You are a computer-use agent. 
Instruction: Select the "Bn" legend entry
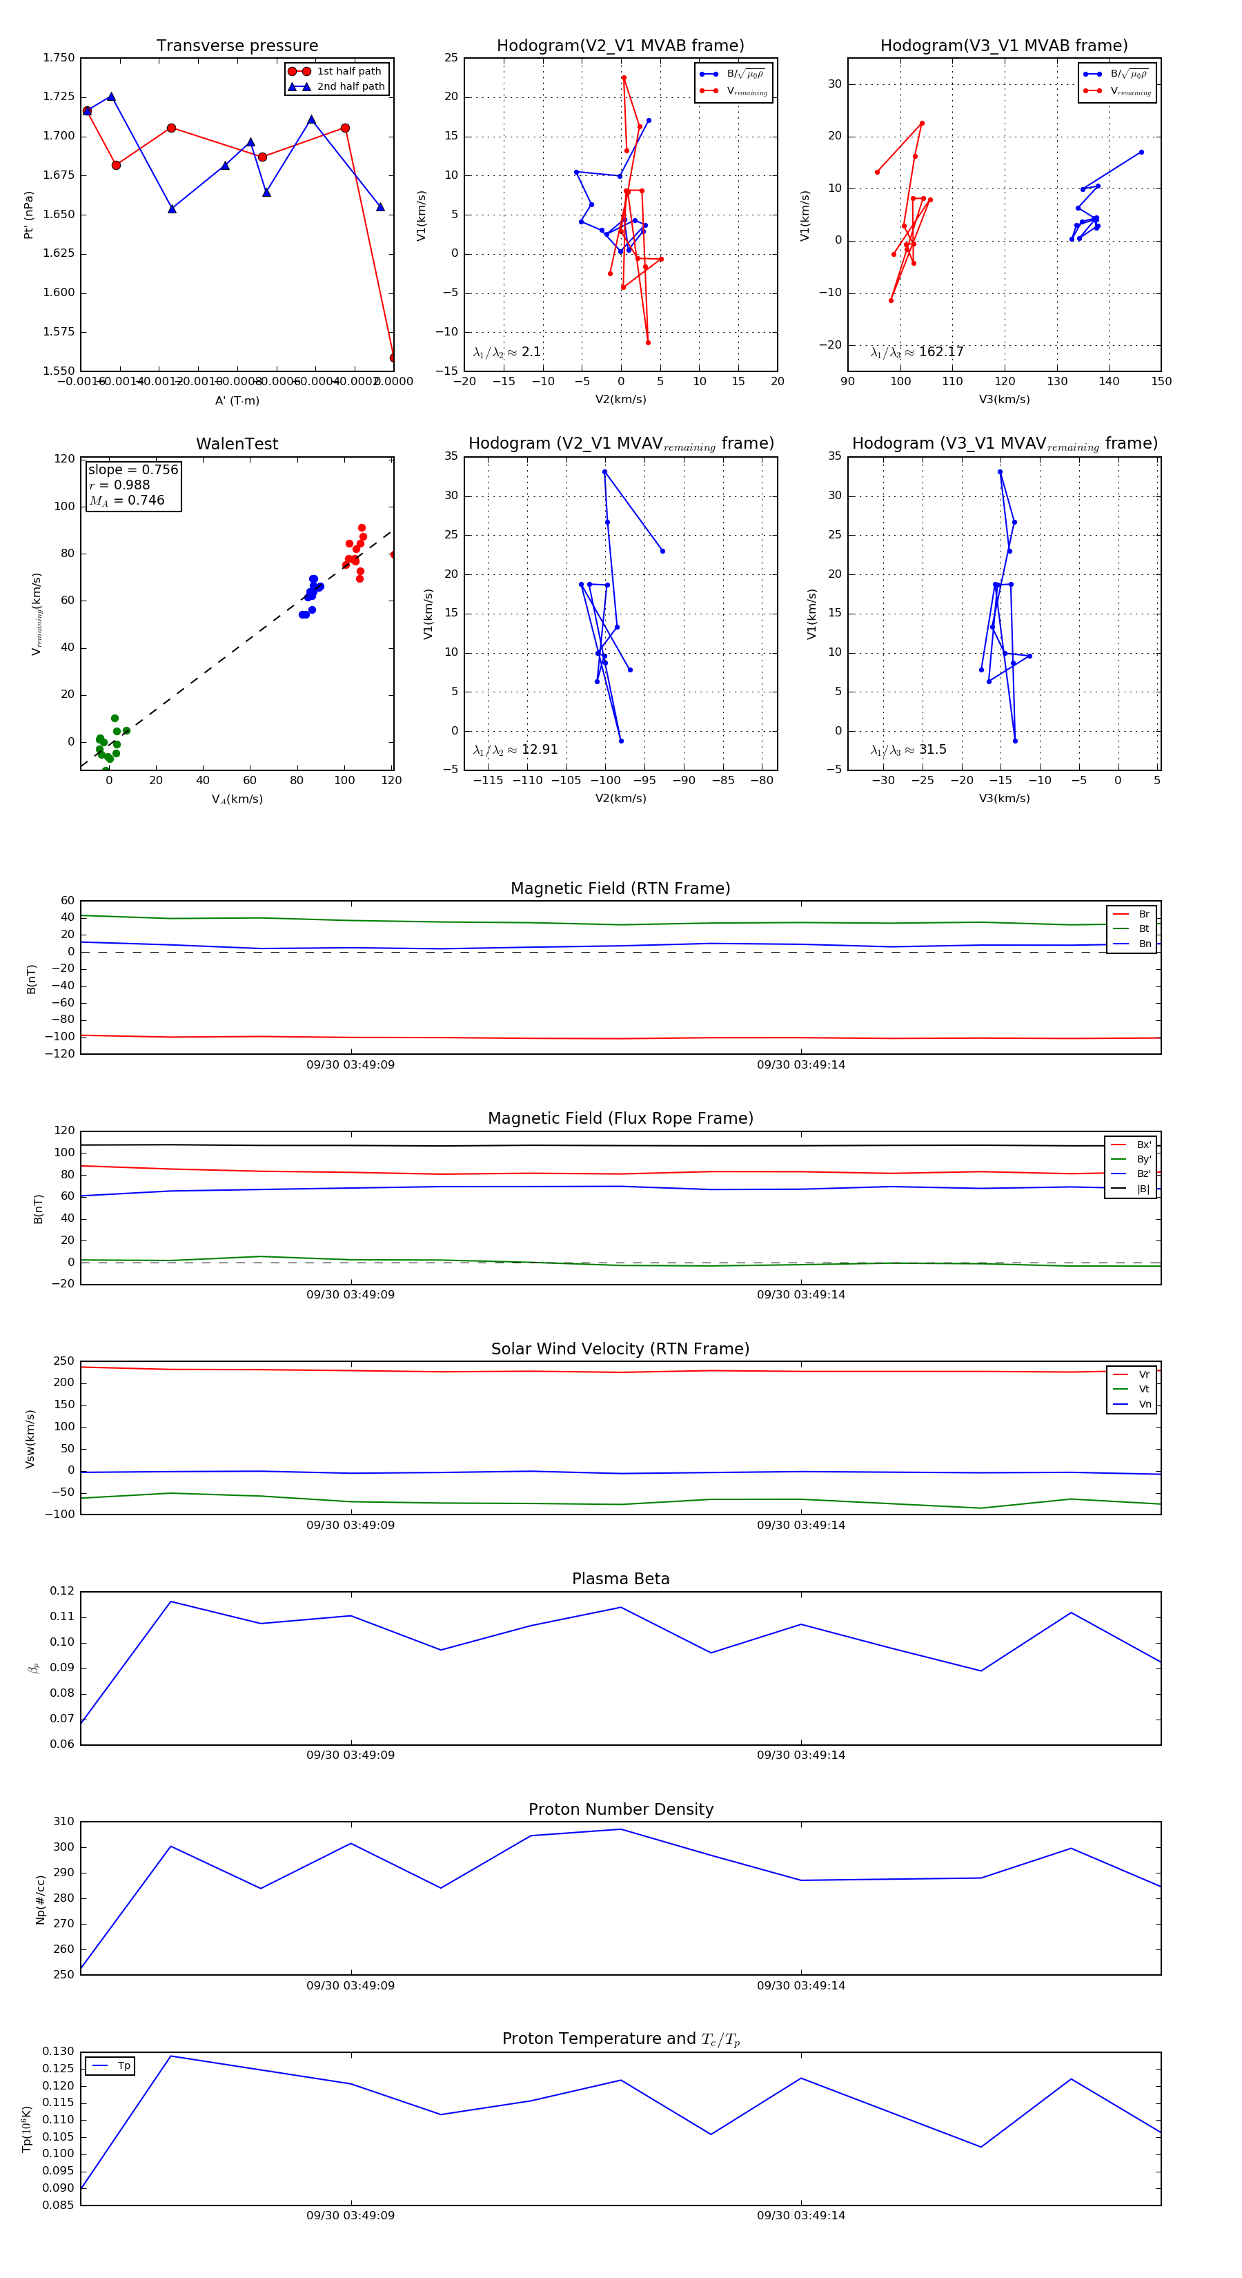pos(1132,944)
